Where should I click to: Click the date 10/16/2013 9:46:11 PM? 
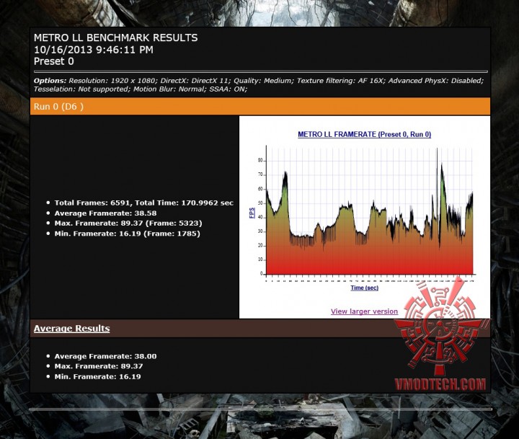[94, 50]
